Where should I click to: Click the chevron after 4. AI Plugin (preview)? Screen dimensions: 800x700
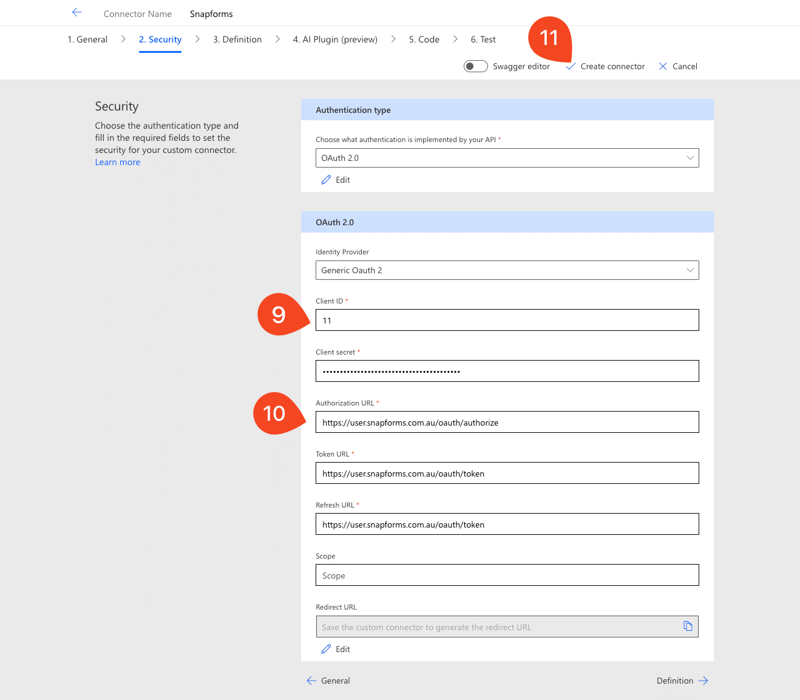(x=393, y=39)
